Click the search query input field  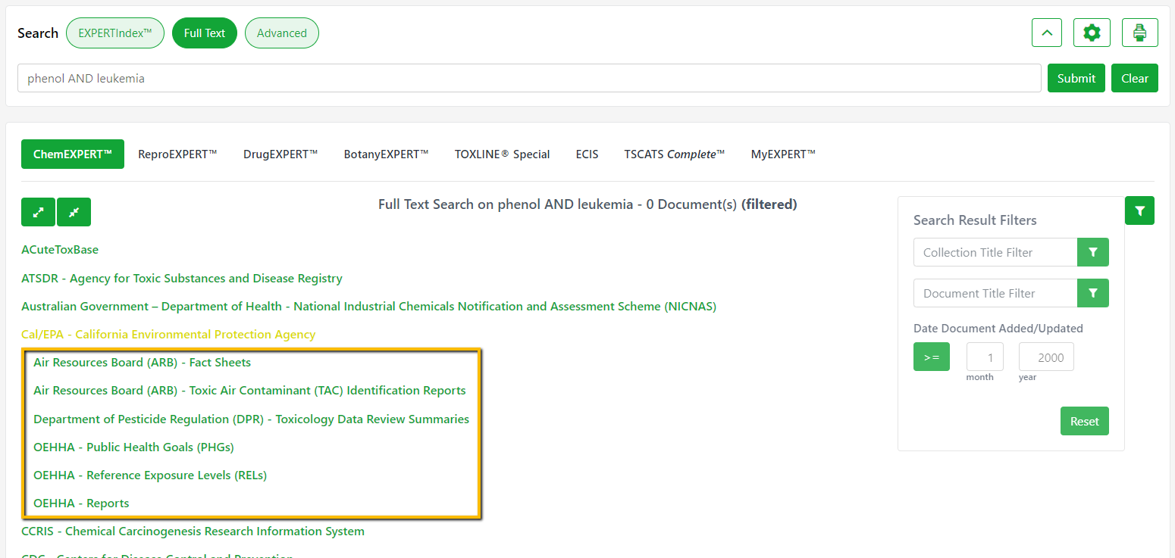(528, 78)
